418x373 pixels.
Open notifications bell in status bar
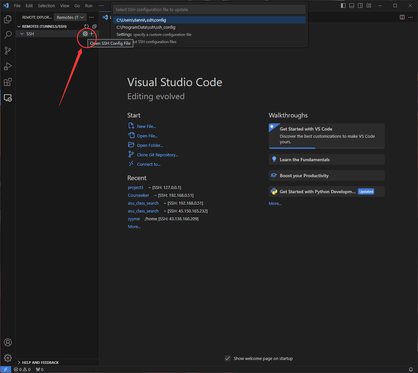pyautogui.click(x=411, y=369)
